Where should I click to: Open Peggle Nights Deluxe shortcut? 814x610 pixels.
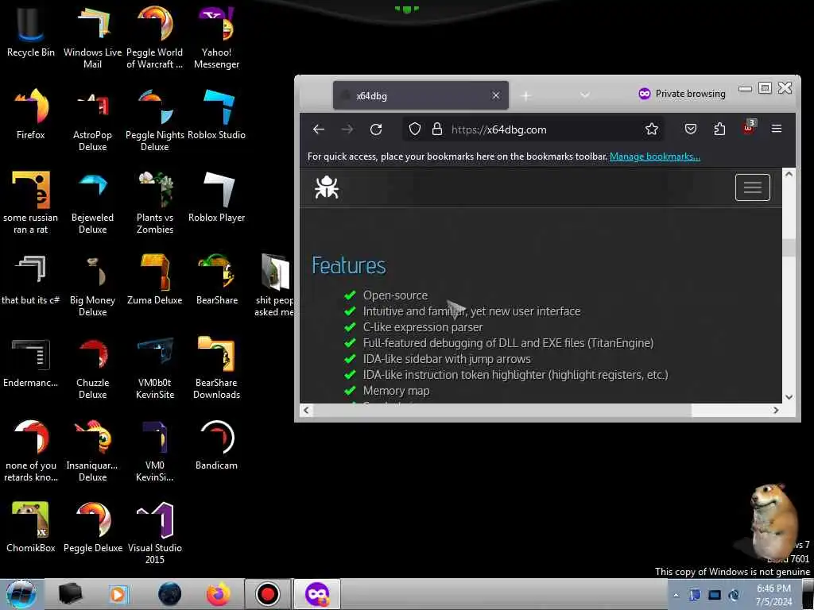155,121
